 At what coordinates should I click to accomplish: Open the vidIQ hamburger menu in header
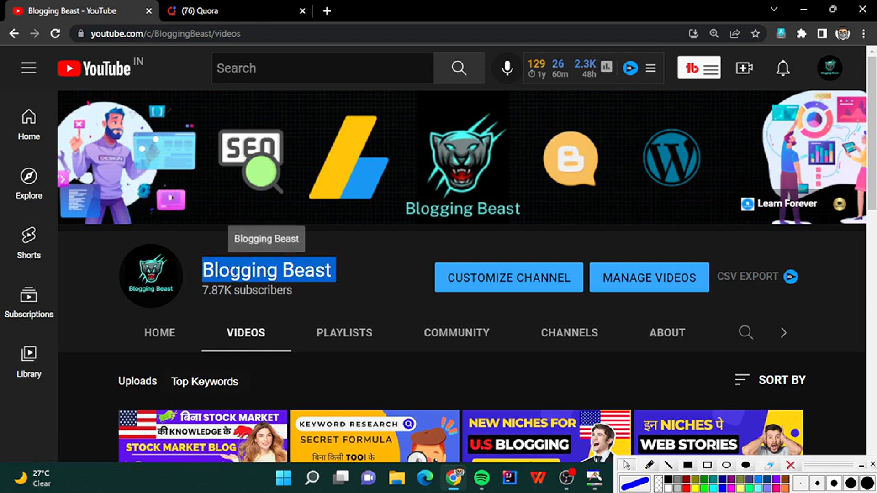[651, 68]
